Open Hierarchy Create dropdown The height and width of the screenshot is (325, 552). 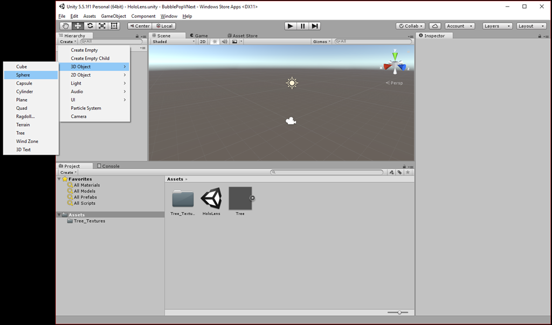coord(68,42)
